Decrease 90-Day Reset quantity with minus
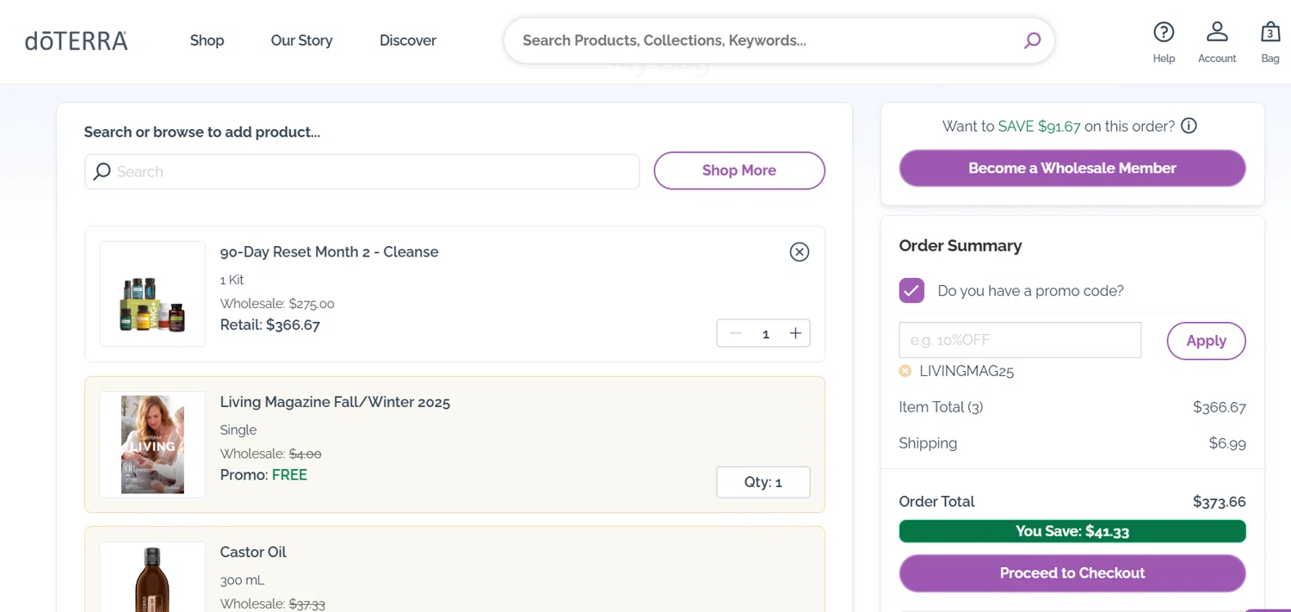 click(x=735, y=333)
